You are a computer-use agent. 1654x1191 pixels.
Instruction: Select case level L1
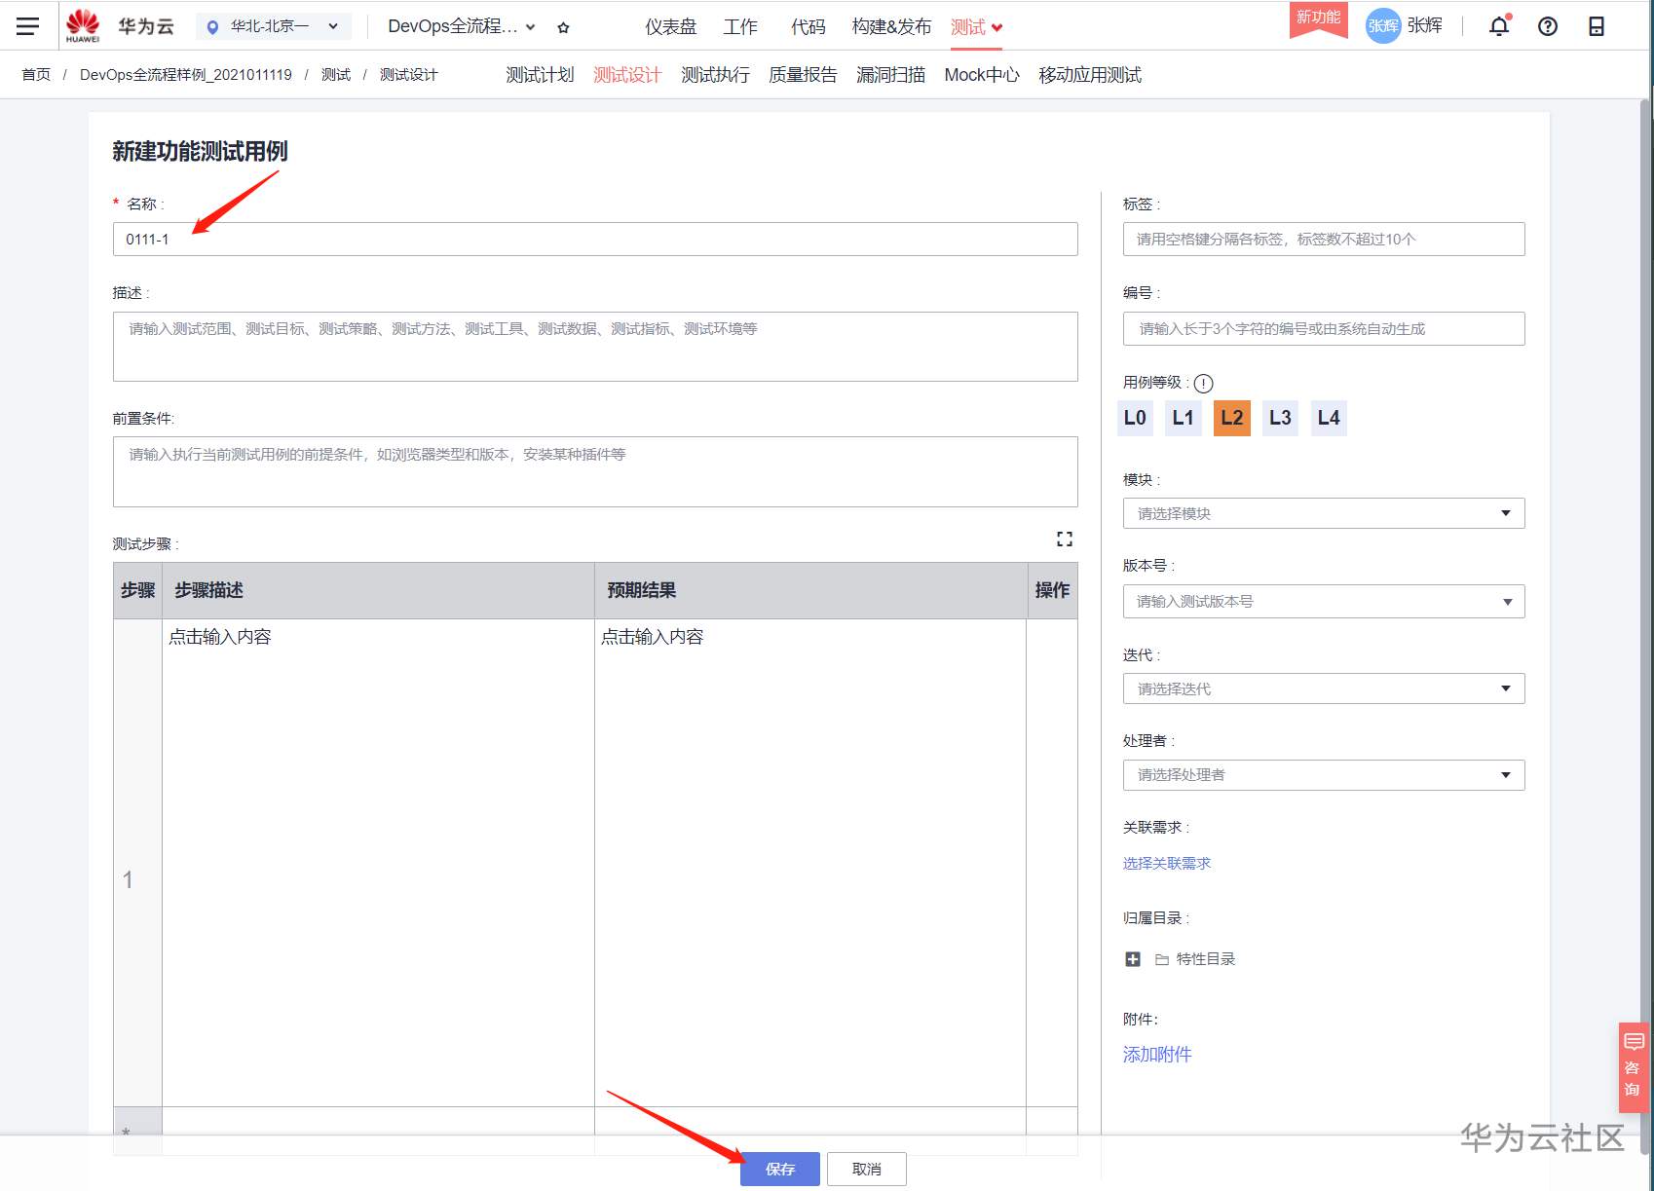tap(1183, 418)
